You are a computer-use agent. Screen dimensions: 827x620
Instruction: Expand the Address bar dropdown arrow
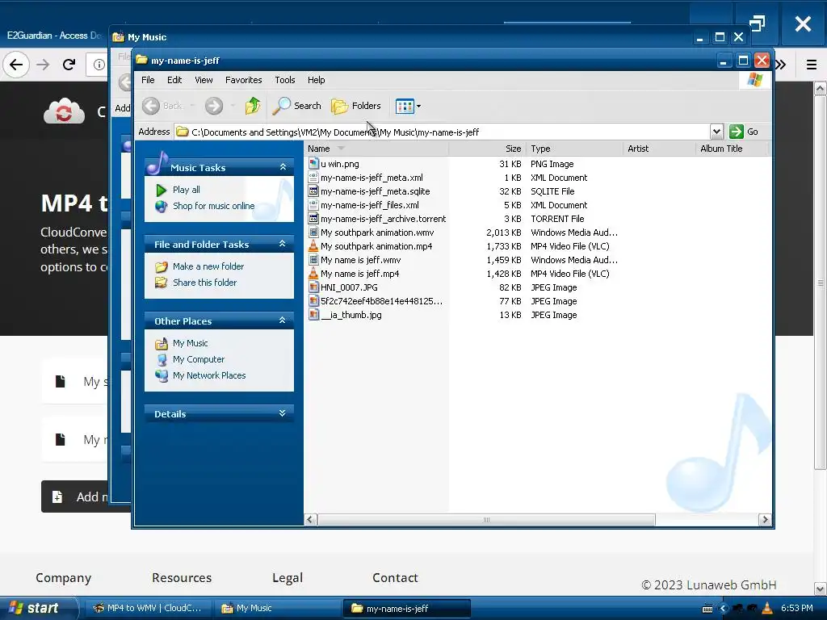pos(716,132)
